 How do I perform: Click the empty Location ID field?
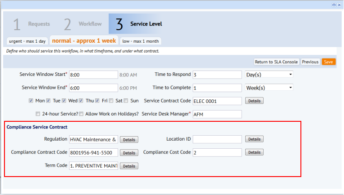217,139
